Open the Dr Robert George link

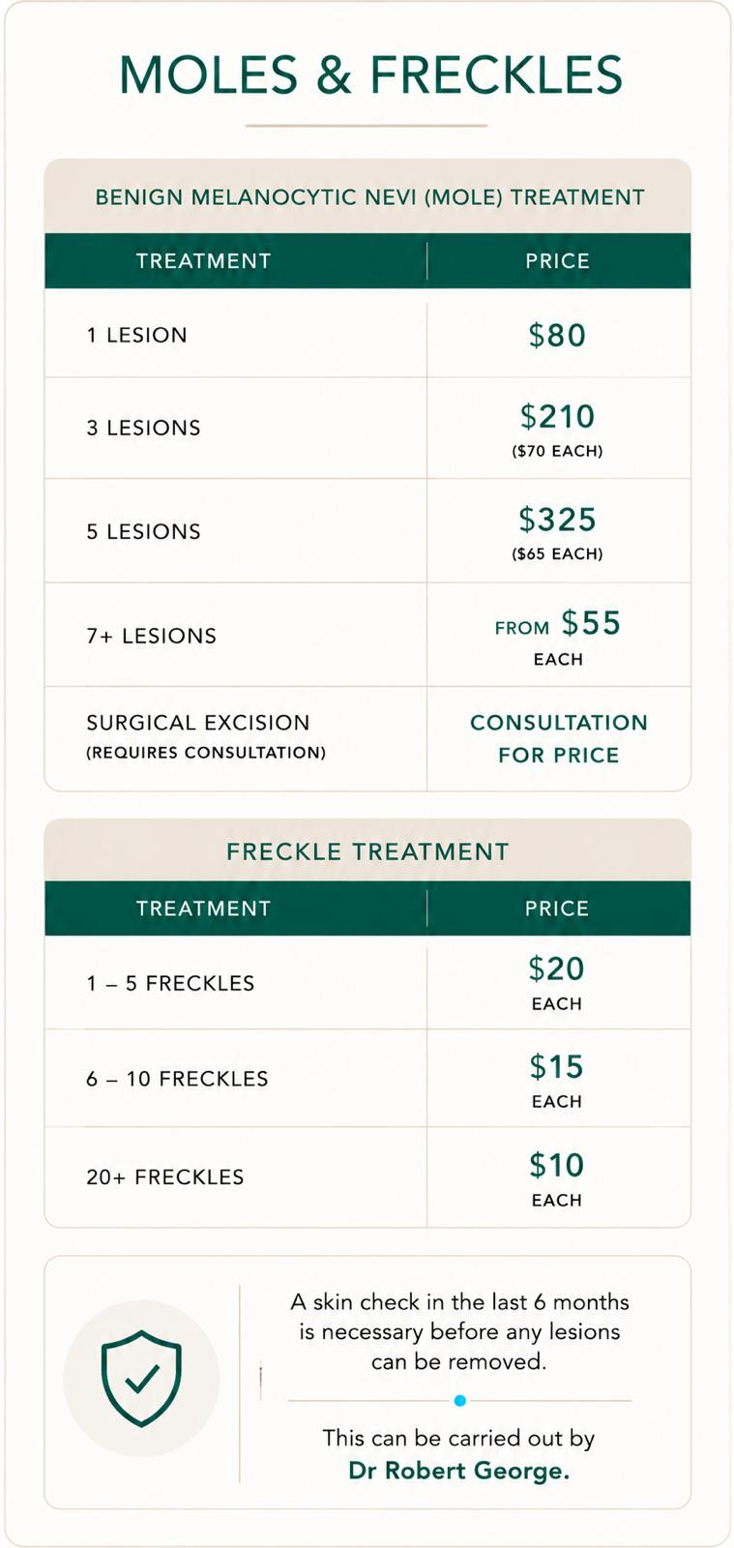[x=459, y=1471]
